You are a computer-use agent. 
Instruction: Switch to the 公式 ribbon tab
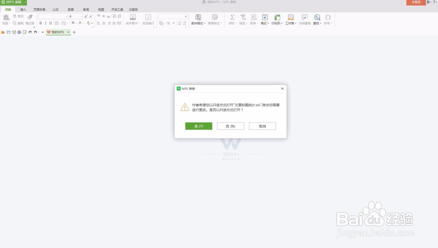tap(56, 10)
